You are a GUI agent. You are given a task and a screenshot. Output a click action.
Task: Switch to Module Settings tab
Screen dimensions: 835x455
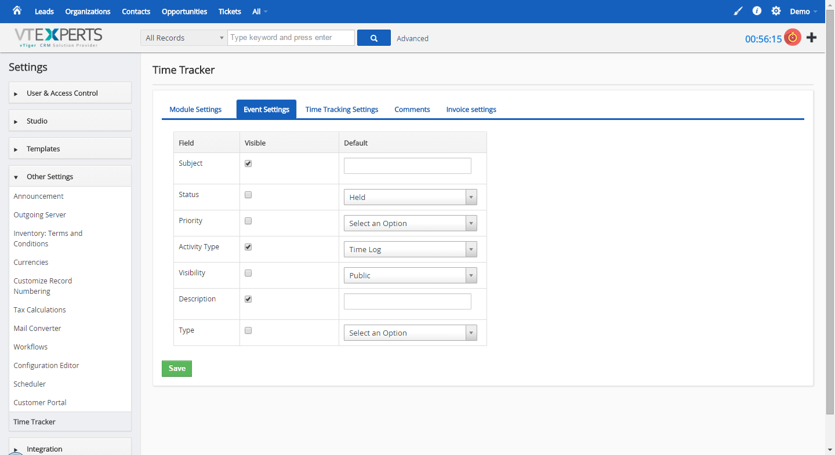tap(195, 109)
